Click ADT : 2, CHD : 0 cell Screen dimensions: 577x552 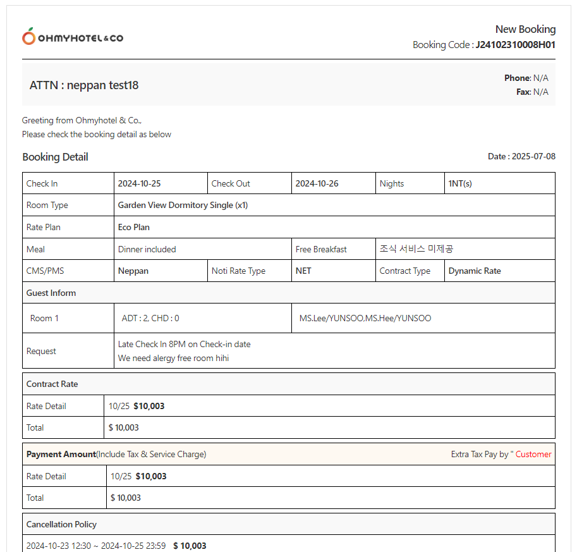203,318
